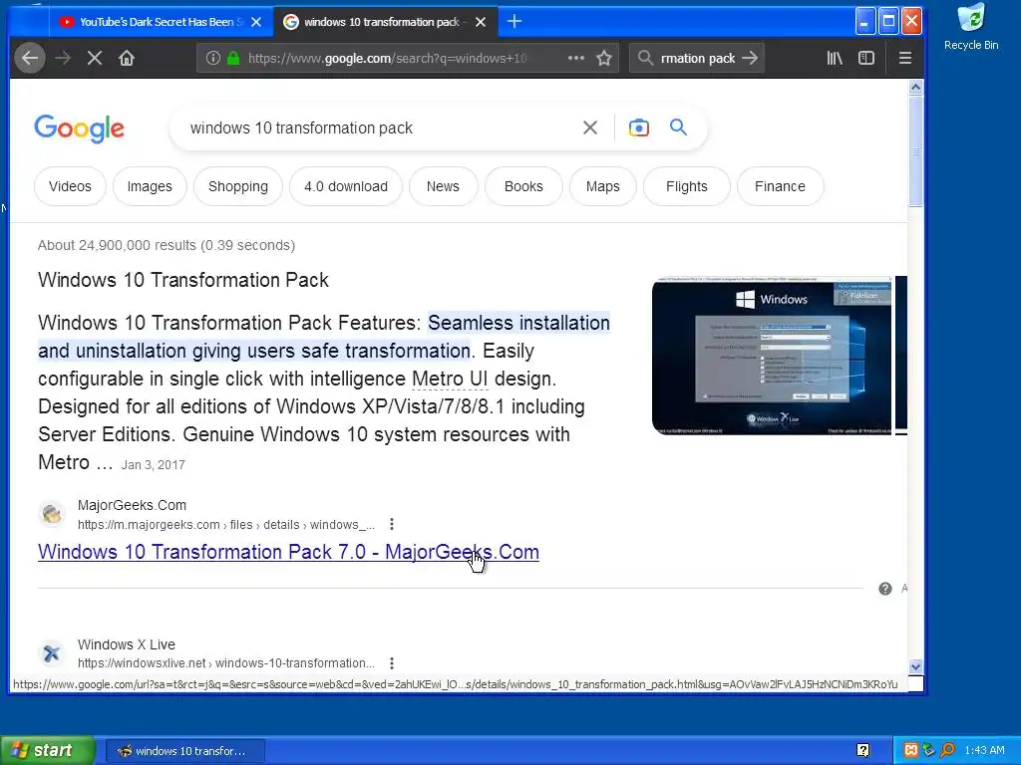
Task: Click the Jan 3, 2017 snippet date
Action: point(153,465)
